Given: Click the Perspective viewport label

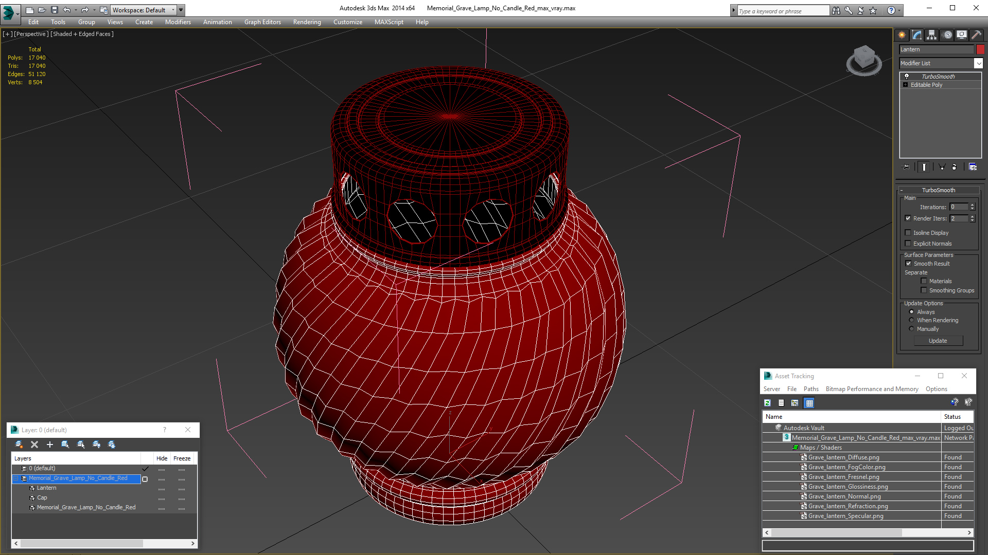Looking at the screenshot, I should coord(31,34).
